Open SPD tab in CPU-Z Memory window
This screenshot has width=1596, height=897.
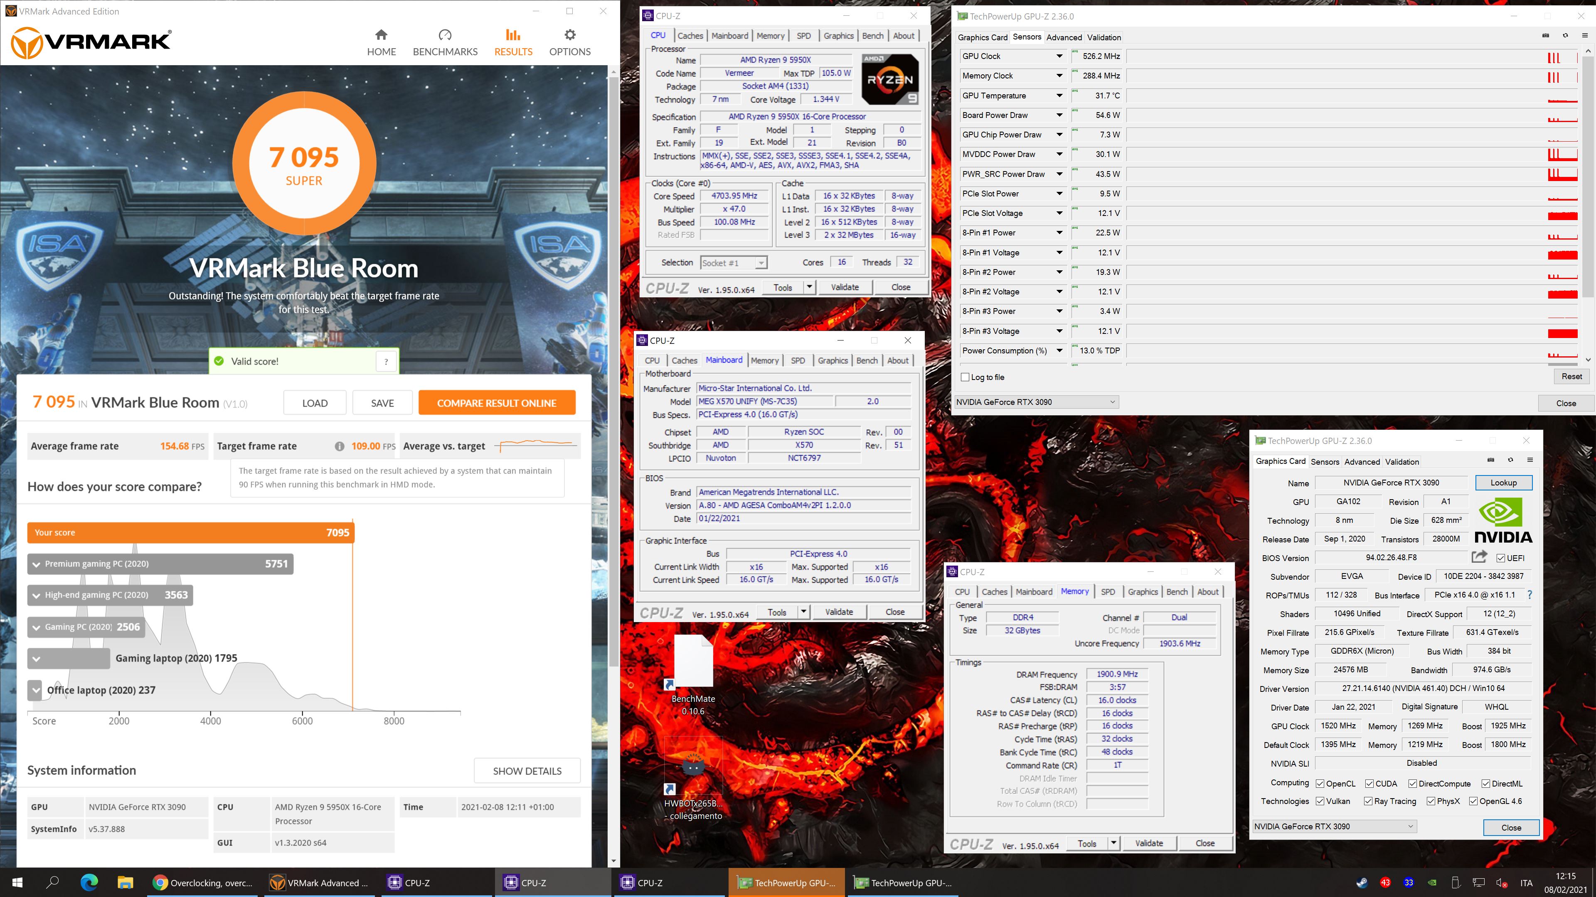tap(1108, 592)
